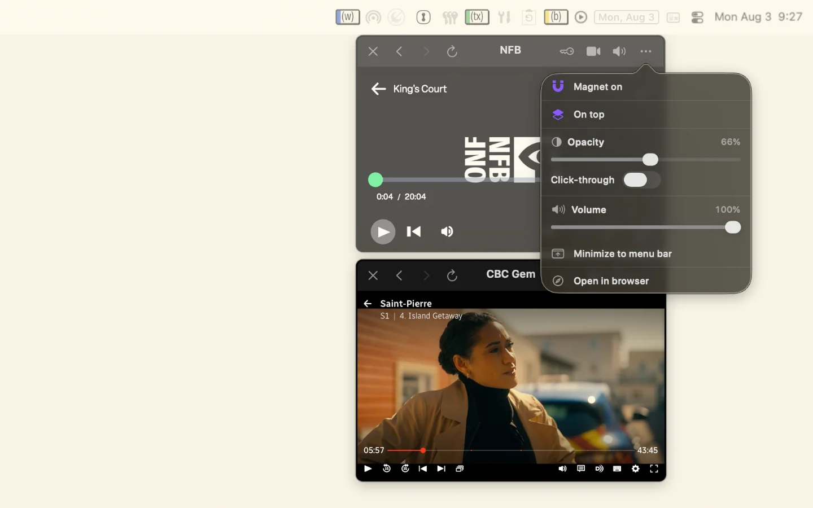Go to previous episode in CBC Gem player
813x508 pixels.
click(x=423, y=468)
